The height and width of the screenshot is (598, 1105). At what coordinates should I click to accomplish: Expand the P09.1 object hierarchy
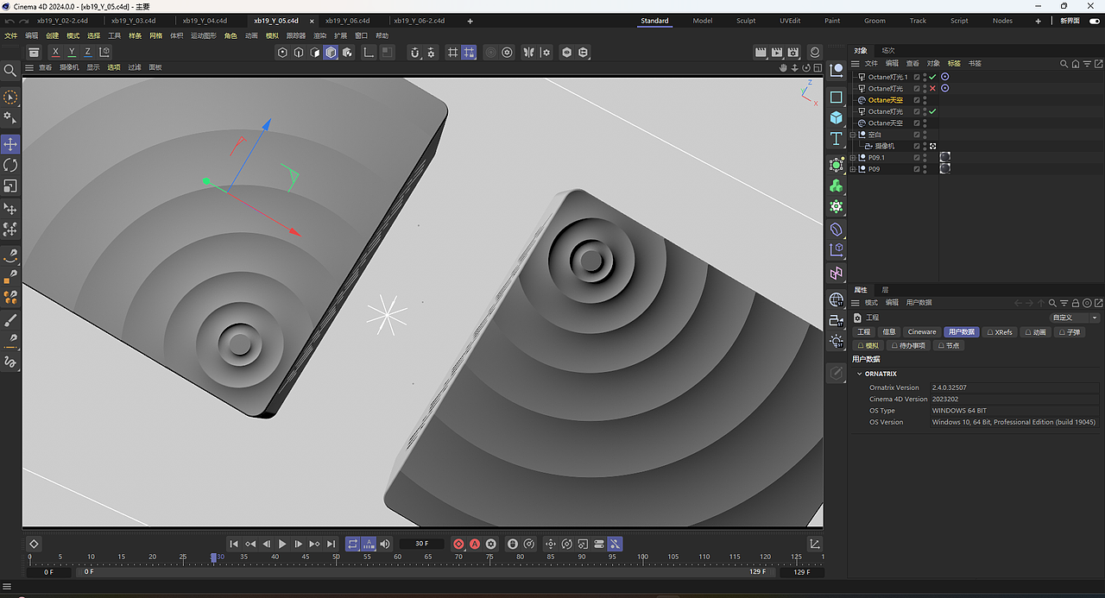click(x=853, y=158)
